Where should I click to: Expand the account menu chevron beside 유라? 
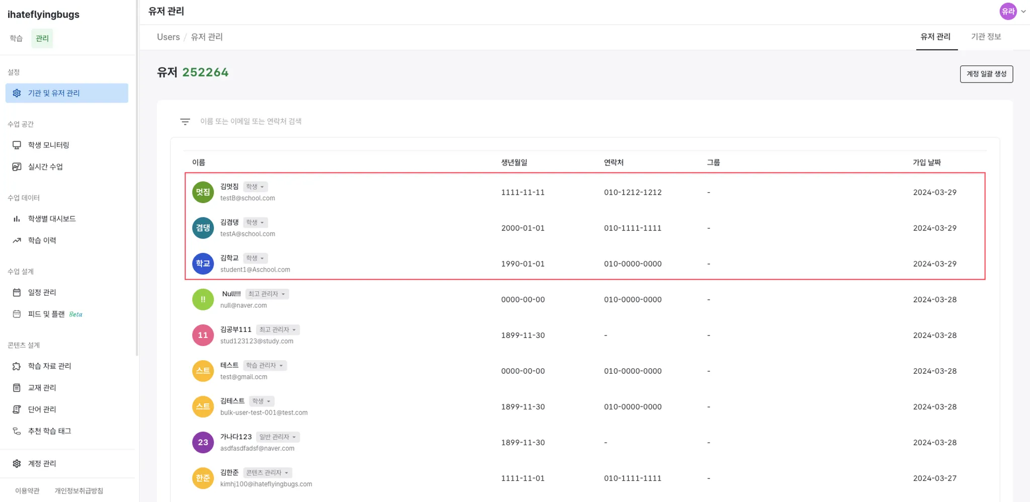1023,12
